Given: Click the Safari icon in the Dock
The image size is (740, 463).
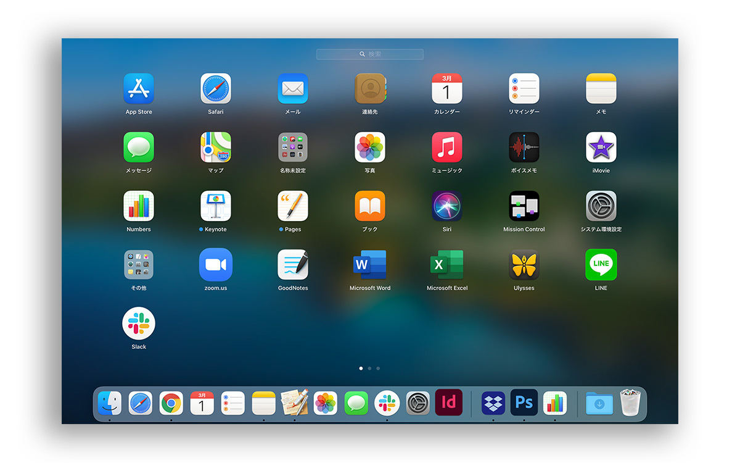Looking at the screenshot, I should click(x=141, y=403).
